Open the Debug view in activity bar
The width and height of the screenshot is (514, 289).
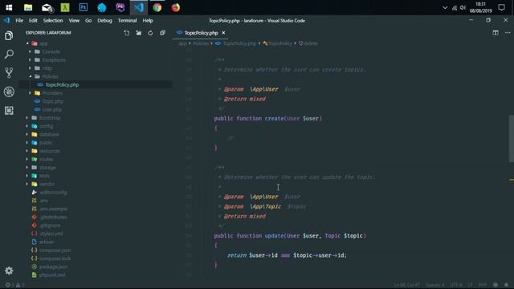(9, 92)
